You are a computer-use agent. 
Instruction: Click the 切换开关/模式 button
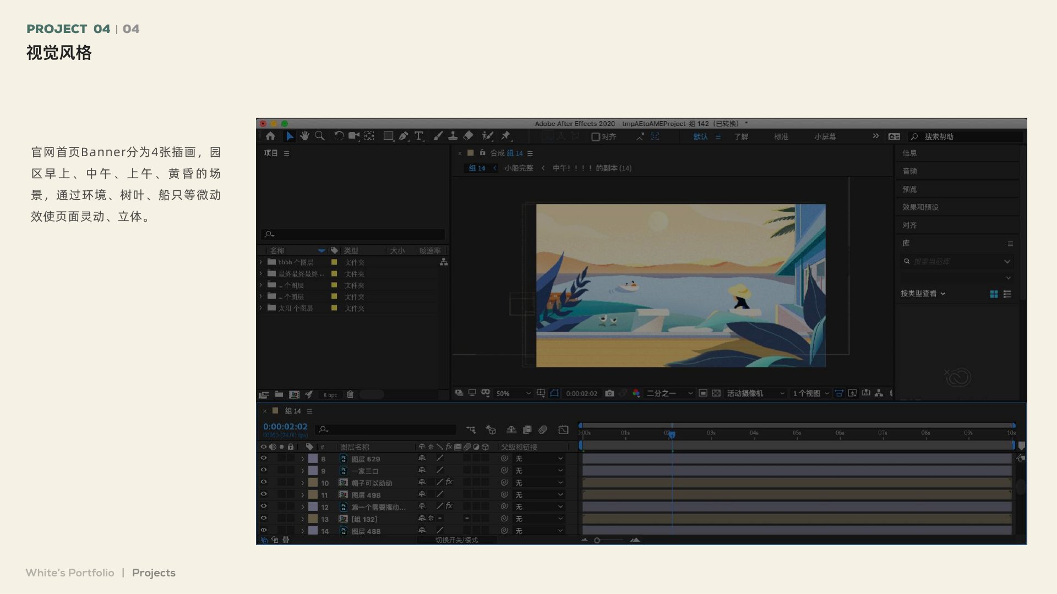[457, 540]
